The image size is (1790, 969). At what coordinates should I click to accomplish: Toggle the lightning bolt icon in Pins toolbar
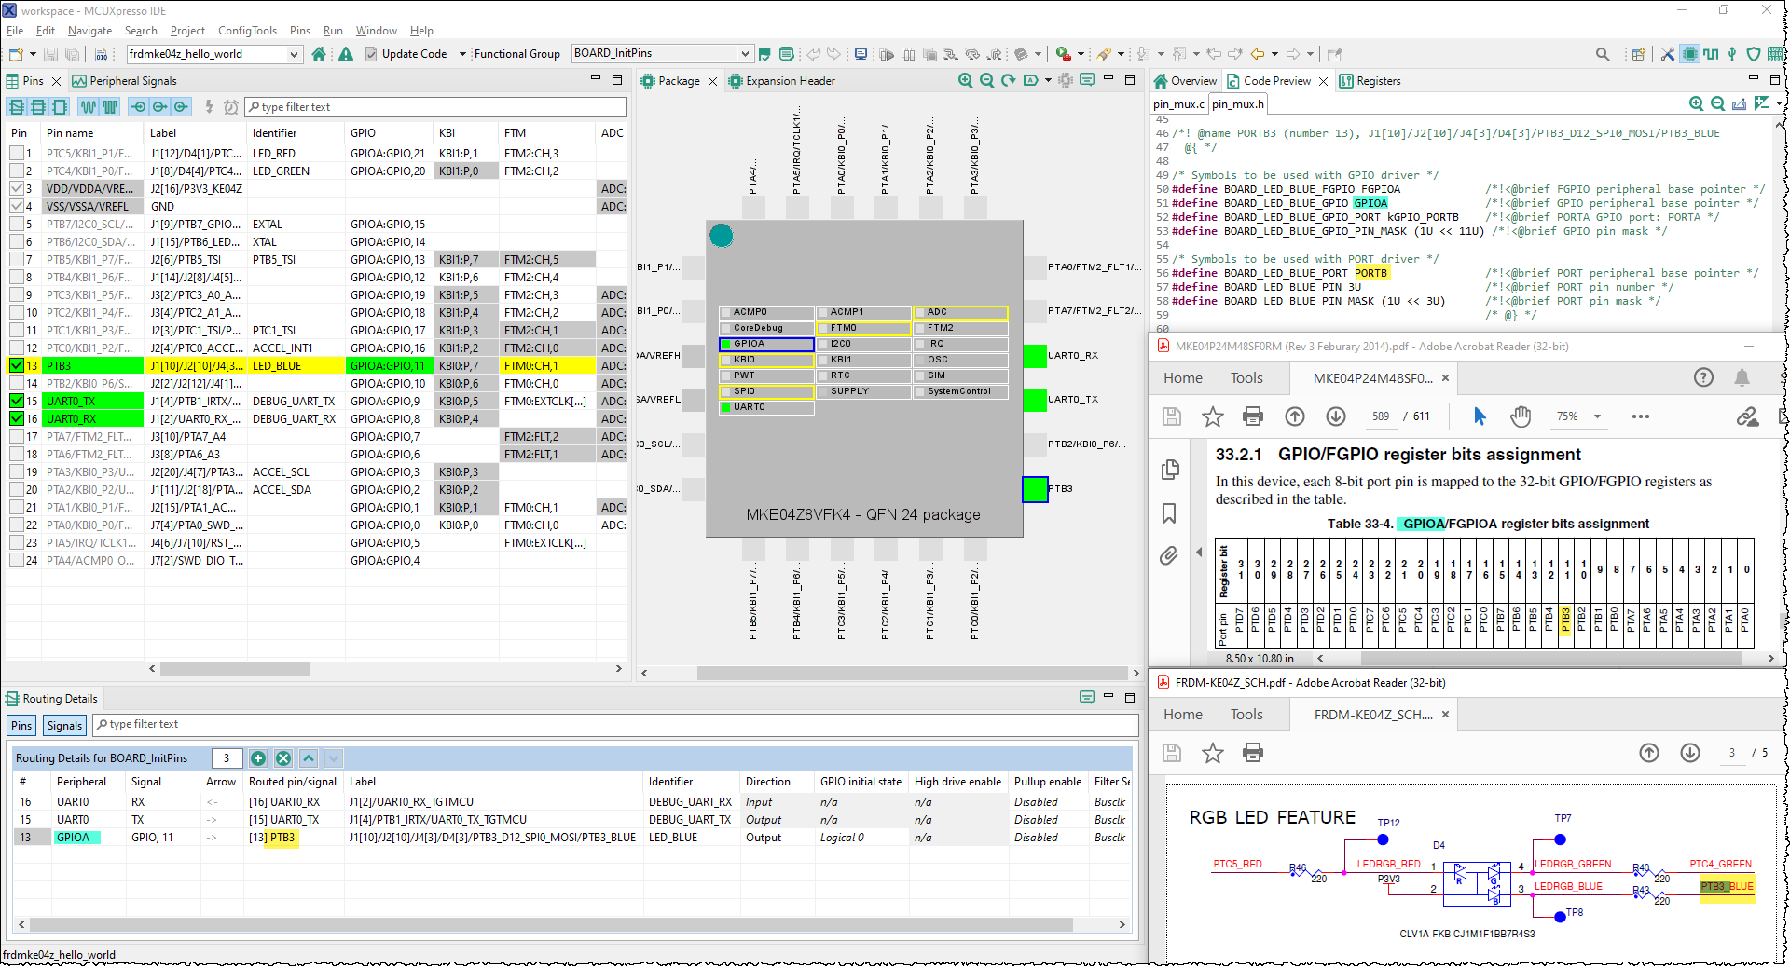pos(209,106)
